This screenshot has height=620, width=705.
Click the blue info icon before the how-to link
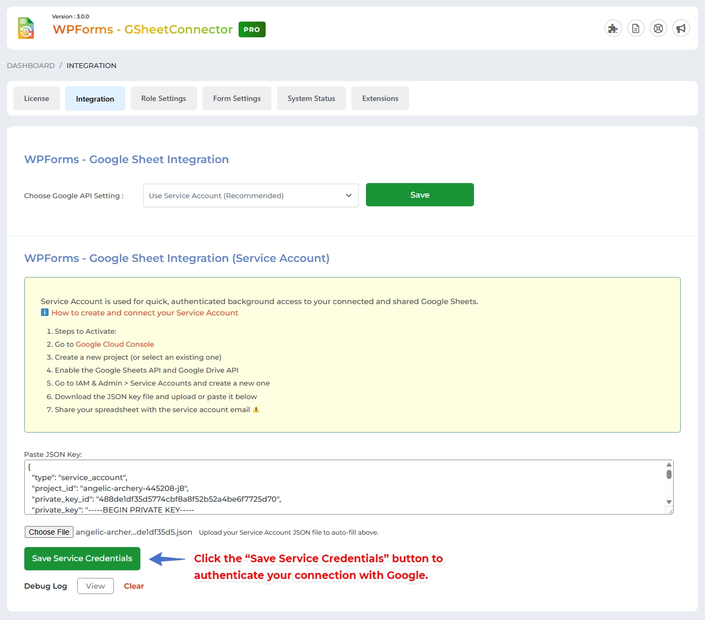coord(45,313)
